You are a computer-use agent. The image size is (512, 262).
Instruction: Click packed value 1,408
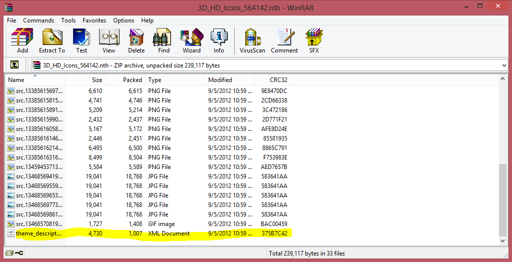pyautogui.click(x=135, y=224)
